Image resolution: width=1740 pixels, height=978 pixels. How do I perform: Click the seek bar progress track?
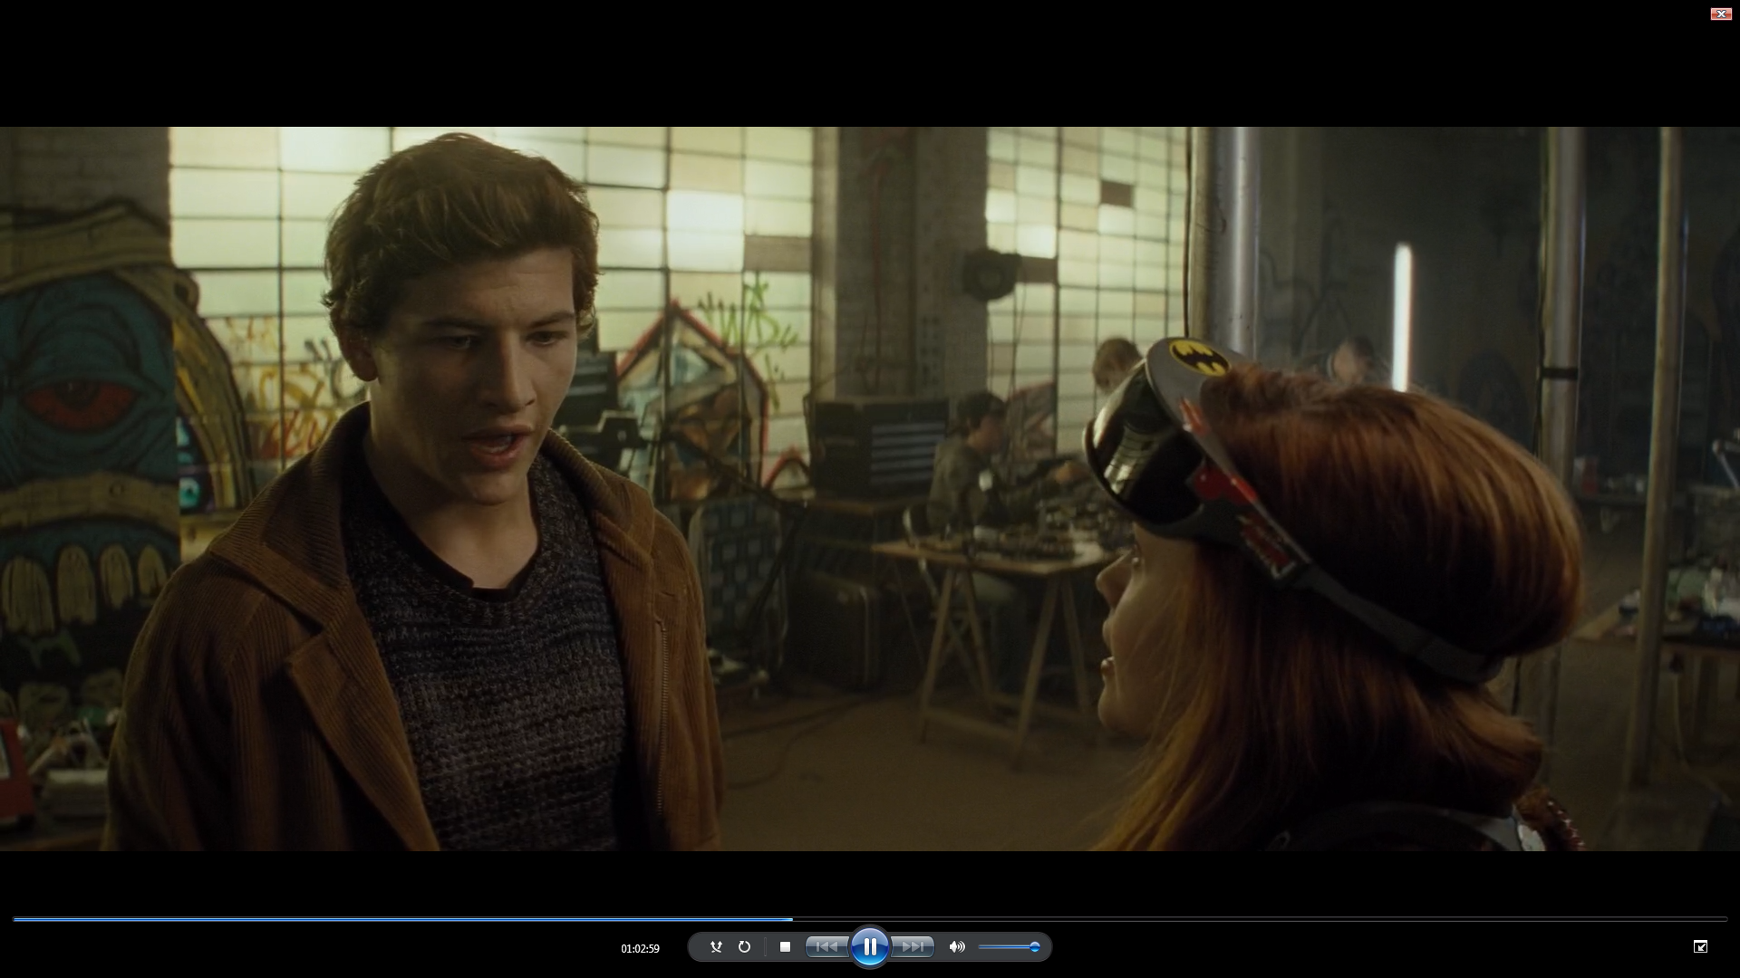point(870,919)
